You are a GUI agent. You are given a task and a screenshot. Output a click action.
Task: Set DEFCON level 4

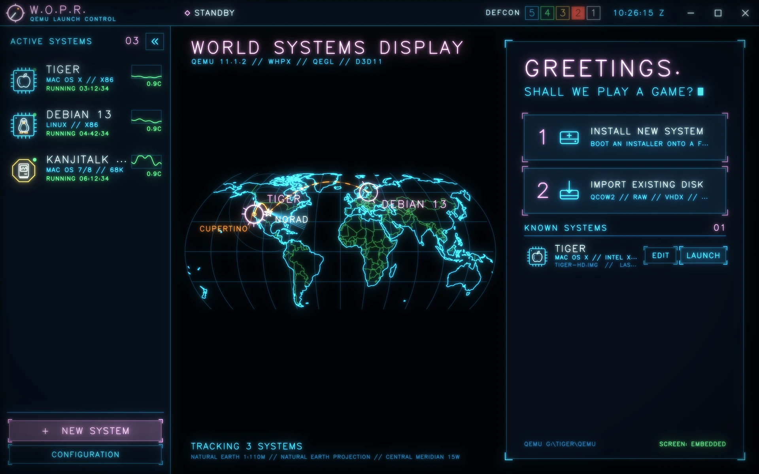547,13
